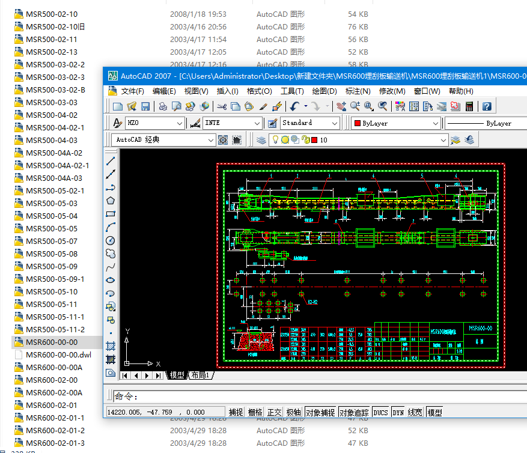Click the Undo arrow icon

coord(294,106)
